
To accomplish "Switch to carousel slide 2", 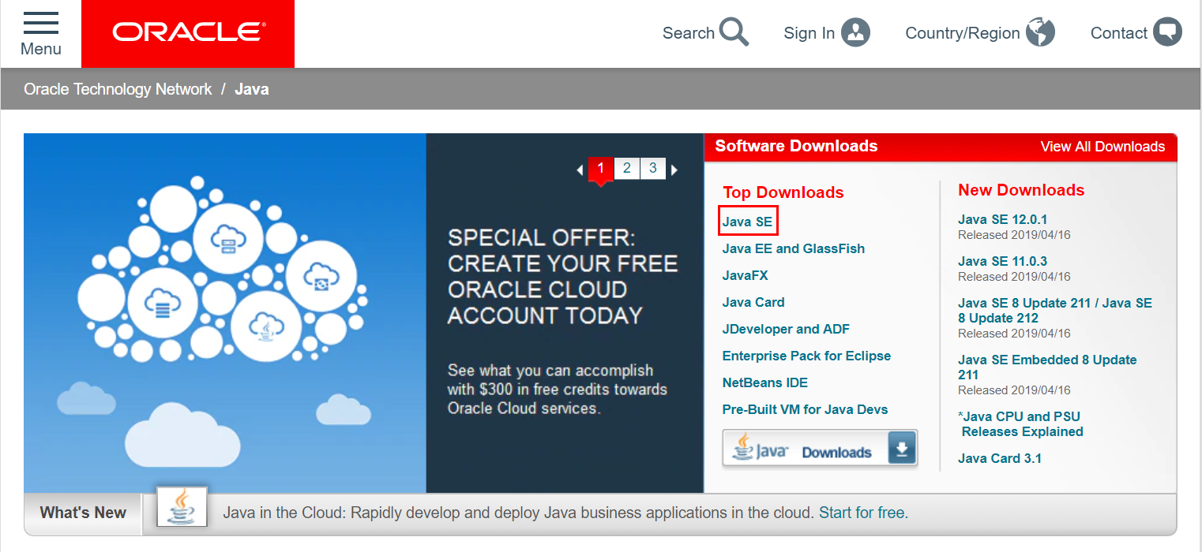I will pyautogui.click(x=626, y=169).
